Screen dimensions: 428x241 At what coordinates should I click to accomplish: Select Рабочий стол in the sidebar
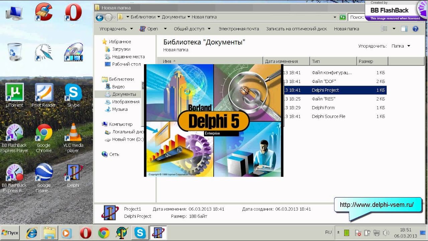pyautogui.click(x=123, y=64)
